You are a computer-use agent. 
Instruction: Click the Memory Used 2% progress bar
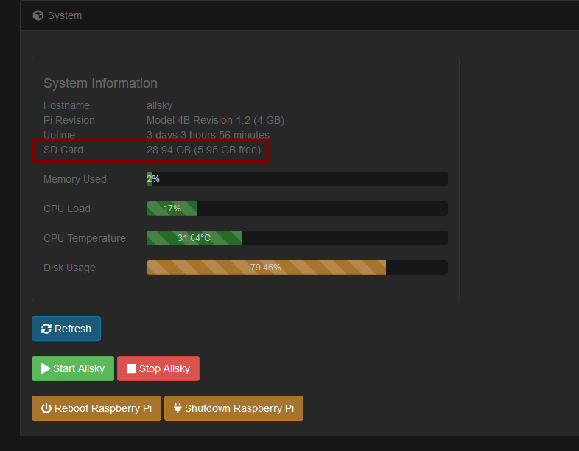tap(297, 179)
